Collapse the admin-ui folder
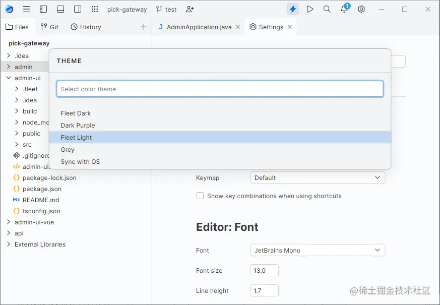Image resolution: width=440 pixels, height=305 pixels. point(9,78)
